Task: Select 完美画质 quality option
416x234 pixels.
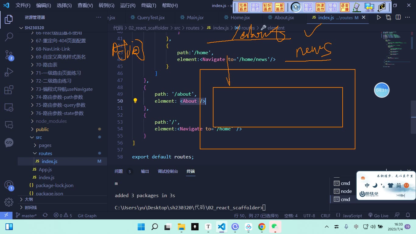Action: pyautogui.click(x=243, y=7)
